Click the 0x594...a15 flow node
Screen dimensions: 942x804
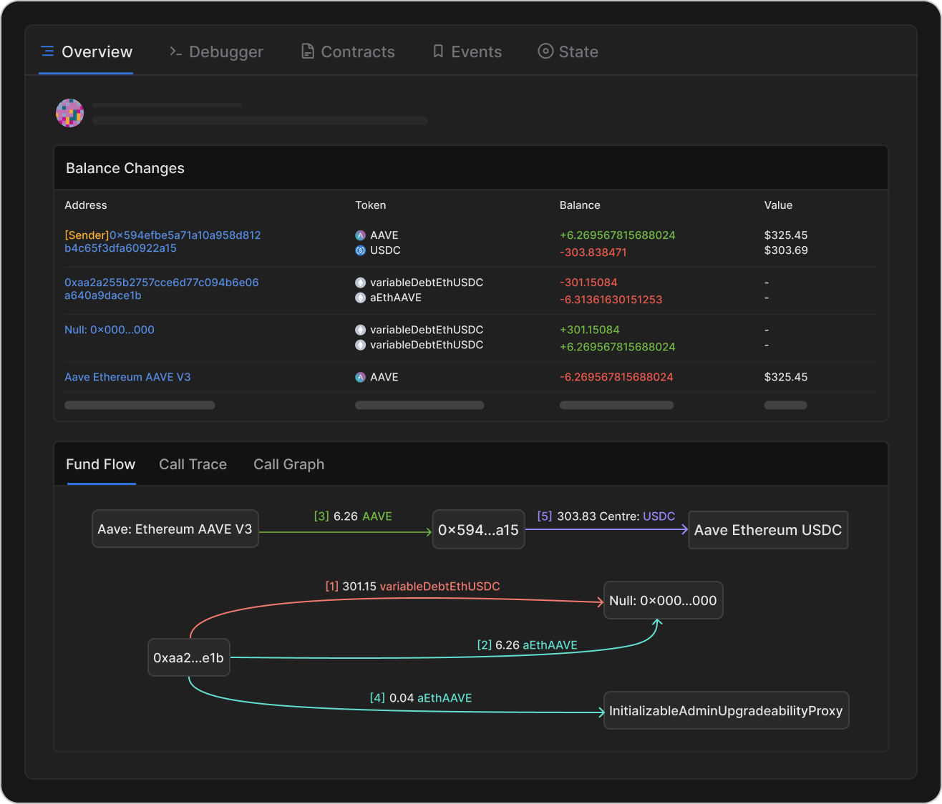478,530
